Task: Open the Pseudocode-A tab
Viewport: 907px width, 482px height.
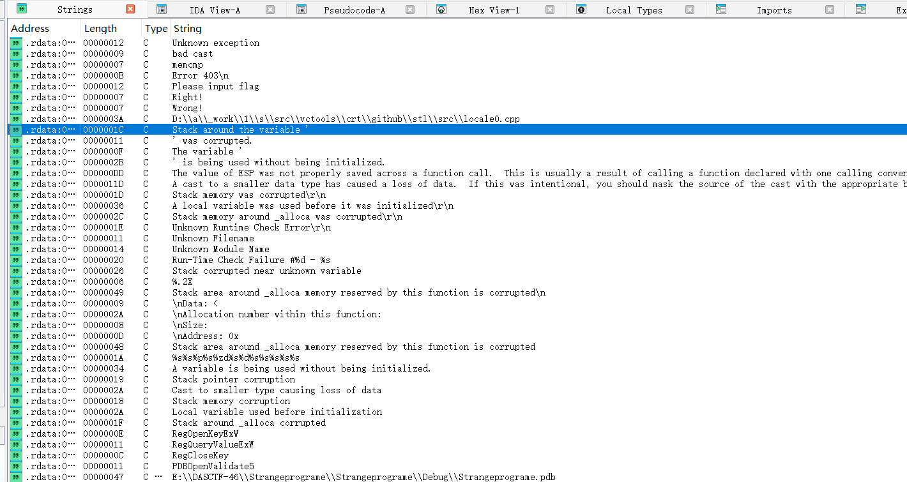Action: (x=354, y=10)
